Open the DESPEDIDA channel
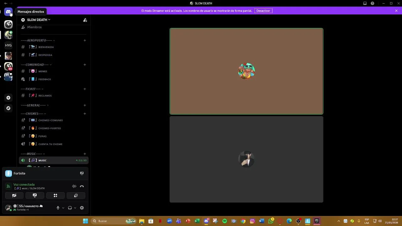 pos(53,55)
